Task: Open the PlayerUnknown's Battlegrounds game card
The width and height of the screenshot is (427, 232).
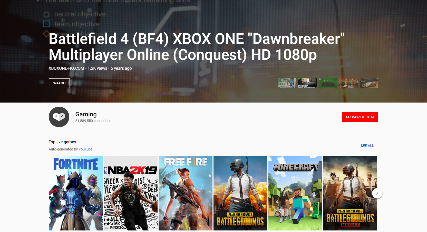Action: [x=240, y=193]
